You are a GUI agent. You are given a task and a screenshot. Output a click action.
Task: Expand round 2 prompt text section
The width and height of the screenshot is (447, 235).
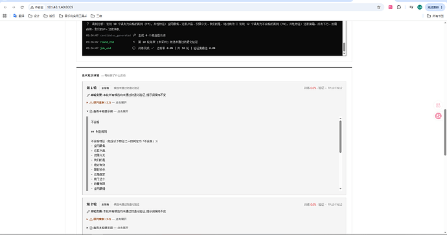tap(107, 228)
